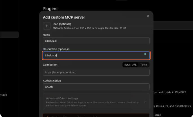Click the CI and publish flows text

tap(172, 106)
